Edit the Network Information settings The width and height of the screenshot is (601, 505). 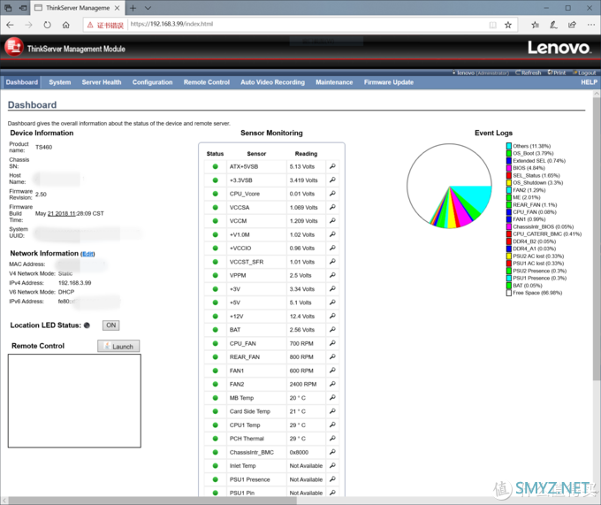[x=87, y=254]
